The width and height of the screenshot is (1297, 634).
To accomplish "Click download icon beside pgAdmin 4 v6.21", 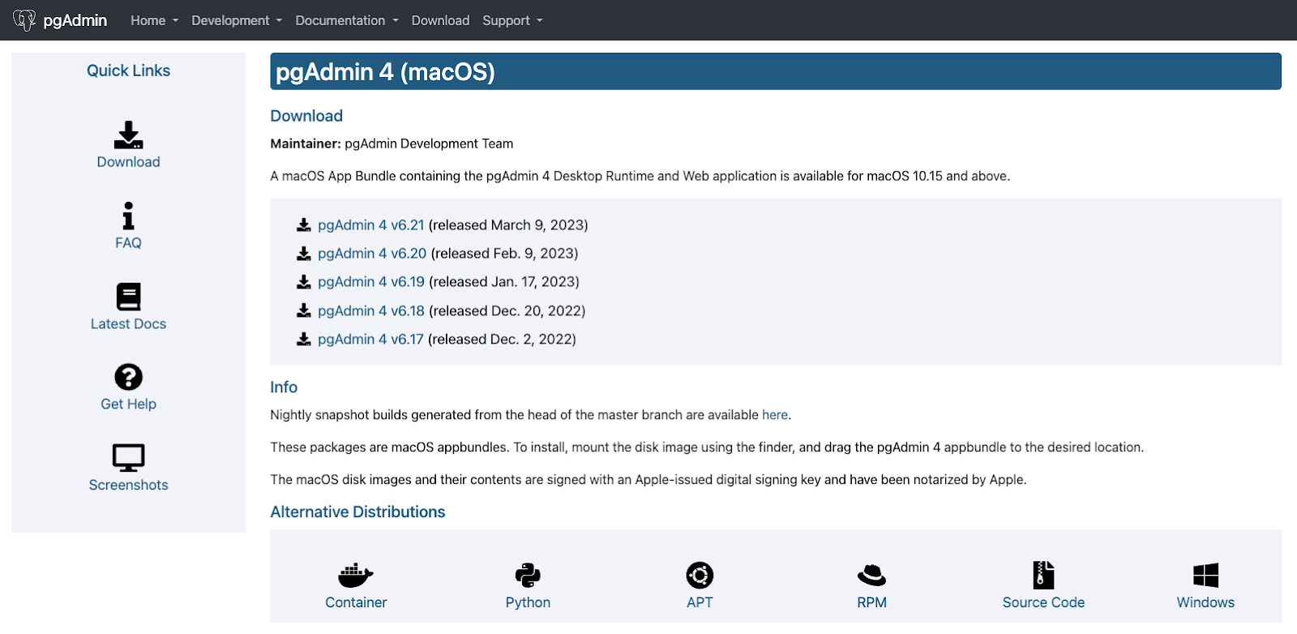I will (x=304, y=225).
